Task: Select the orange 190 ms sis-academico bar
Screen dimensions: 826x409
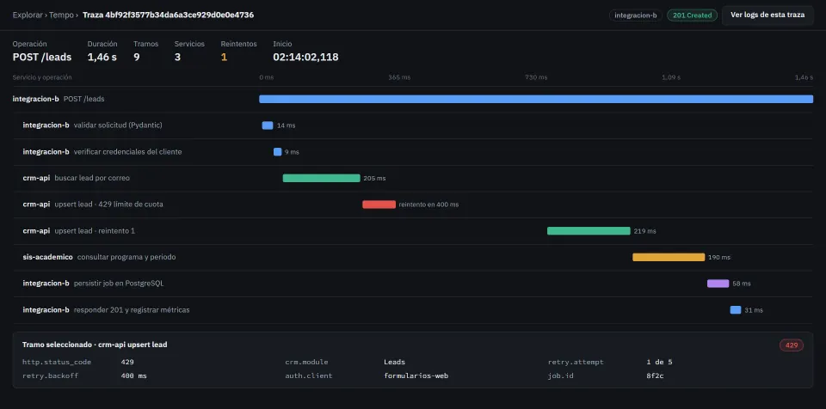Action: pyautogui.click(x=669, y=257)
